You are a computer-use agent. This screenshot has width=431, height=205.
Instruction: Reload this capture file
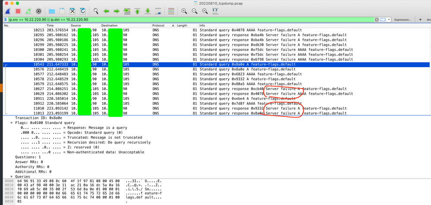click(82, 11)
